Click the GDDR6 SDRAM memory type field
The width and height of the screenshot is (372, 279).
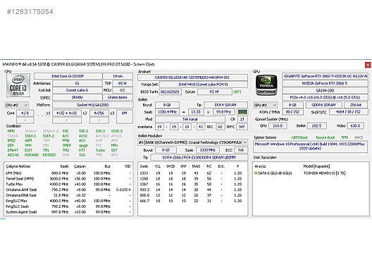pyautogui.click(x=324, y=105)
